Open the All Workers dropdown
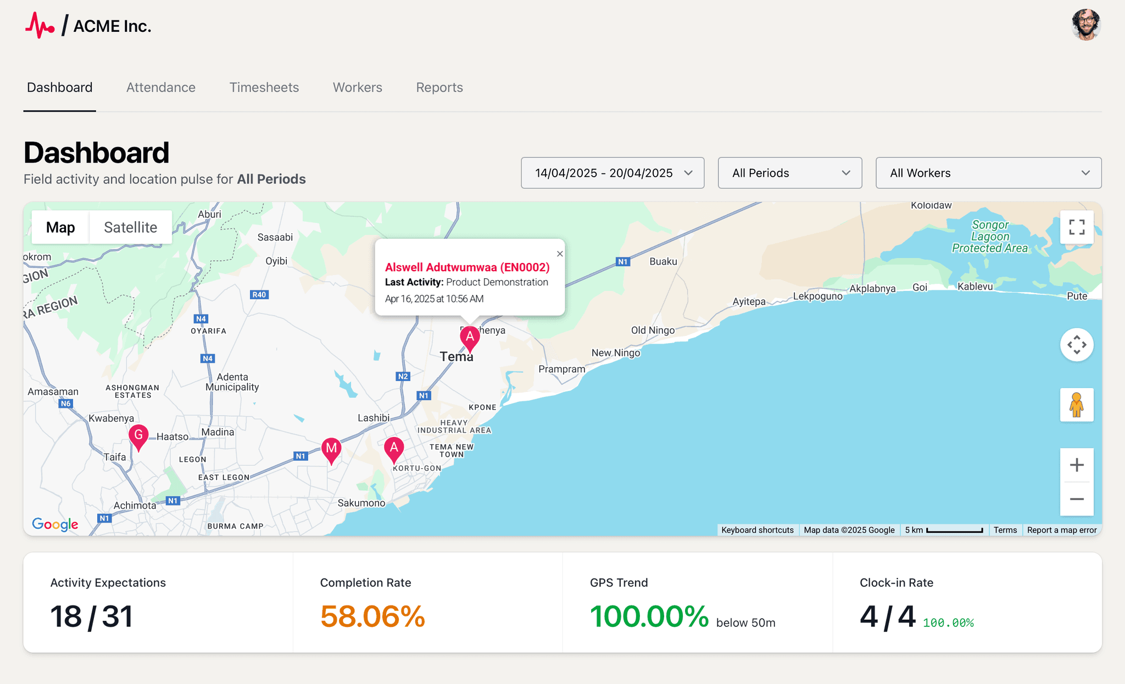This screenshot has width=1125, height=684. (x=987, y=173)
